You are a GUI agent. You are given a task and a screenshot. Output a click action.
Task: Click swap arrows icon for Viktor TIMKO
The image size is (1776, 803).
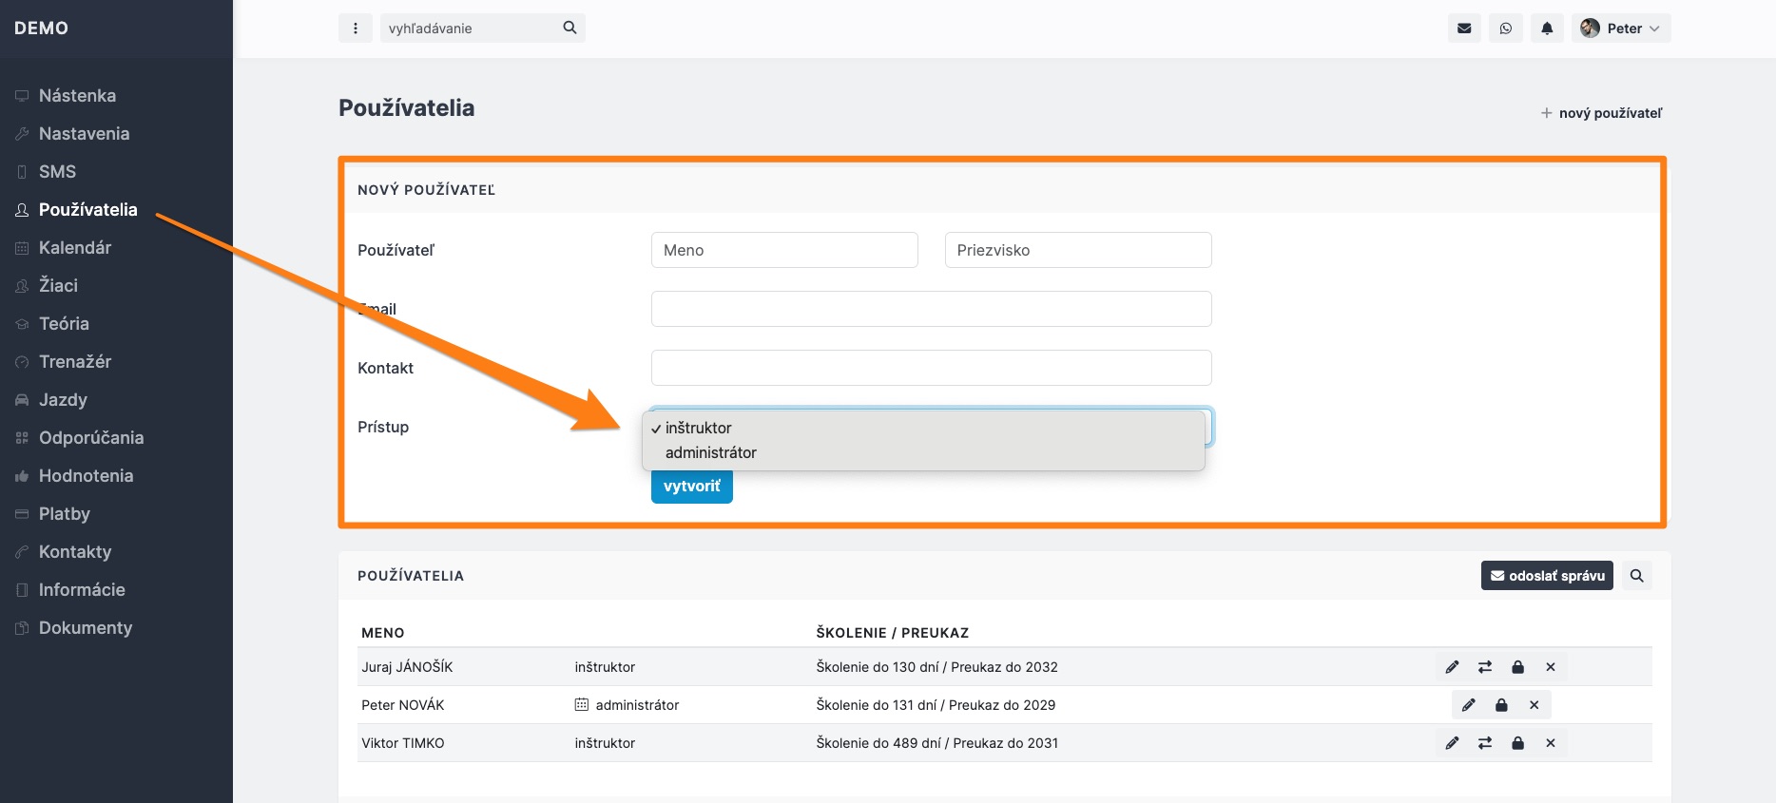pyautogui.click(x=1485, y=743)
